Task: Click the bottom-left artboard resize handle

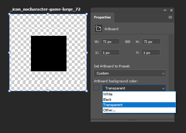Action: [10, 91]
